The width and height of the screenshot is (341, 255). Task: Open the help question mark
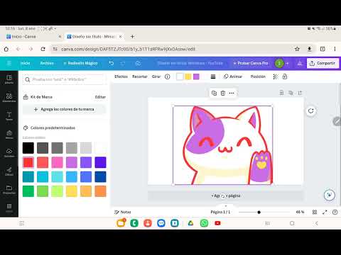pyautogui.click(x=335, y=212)
